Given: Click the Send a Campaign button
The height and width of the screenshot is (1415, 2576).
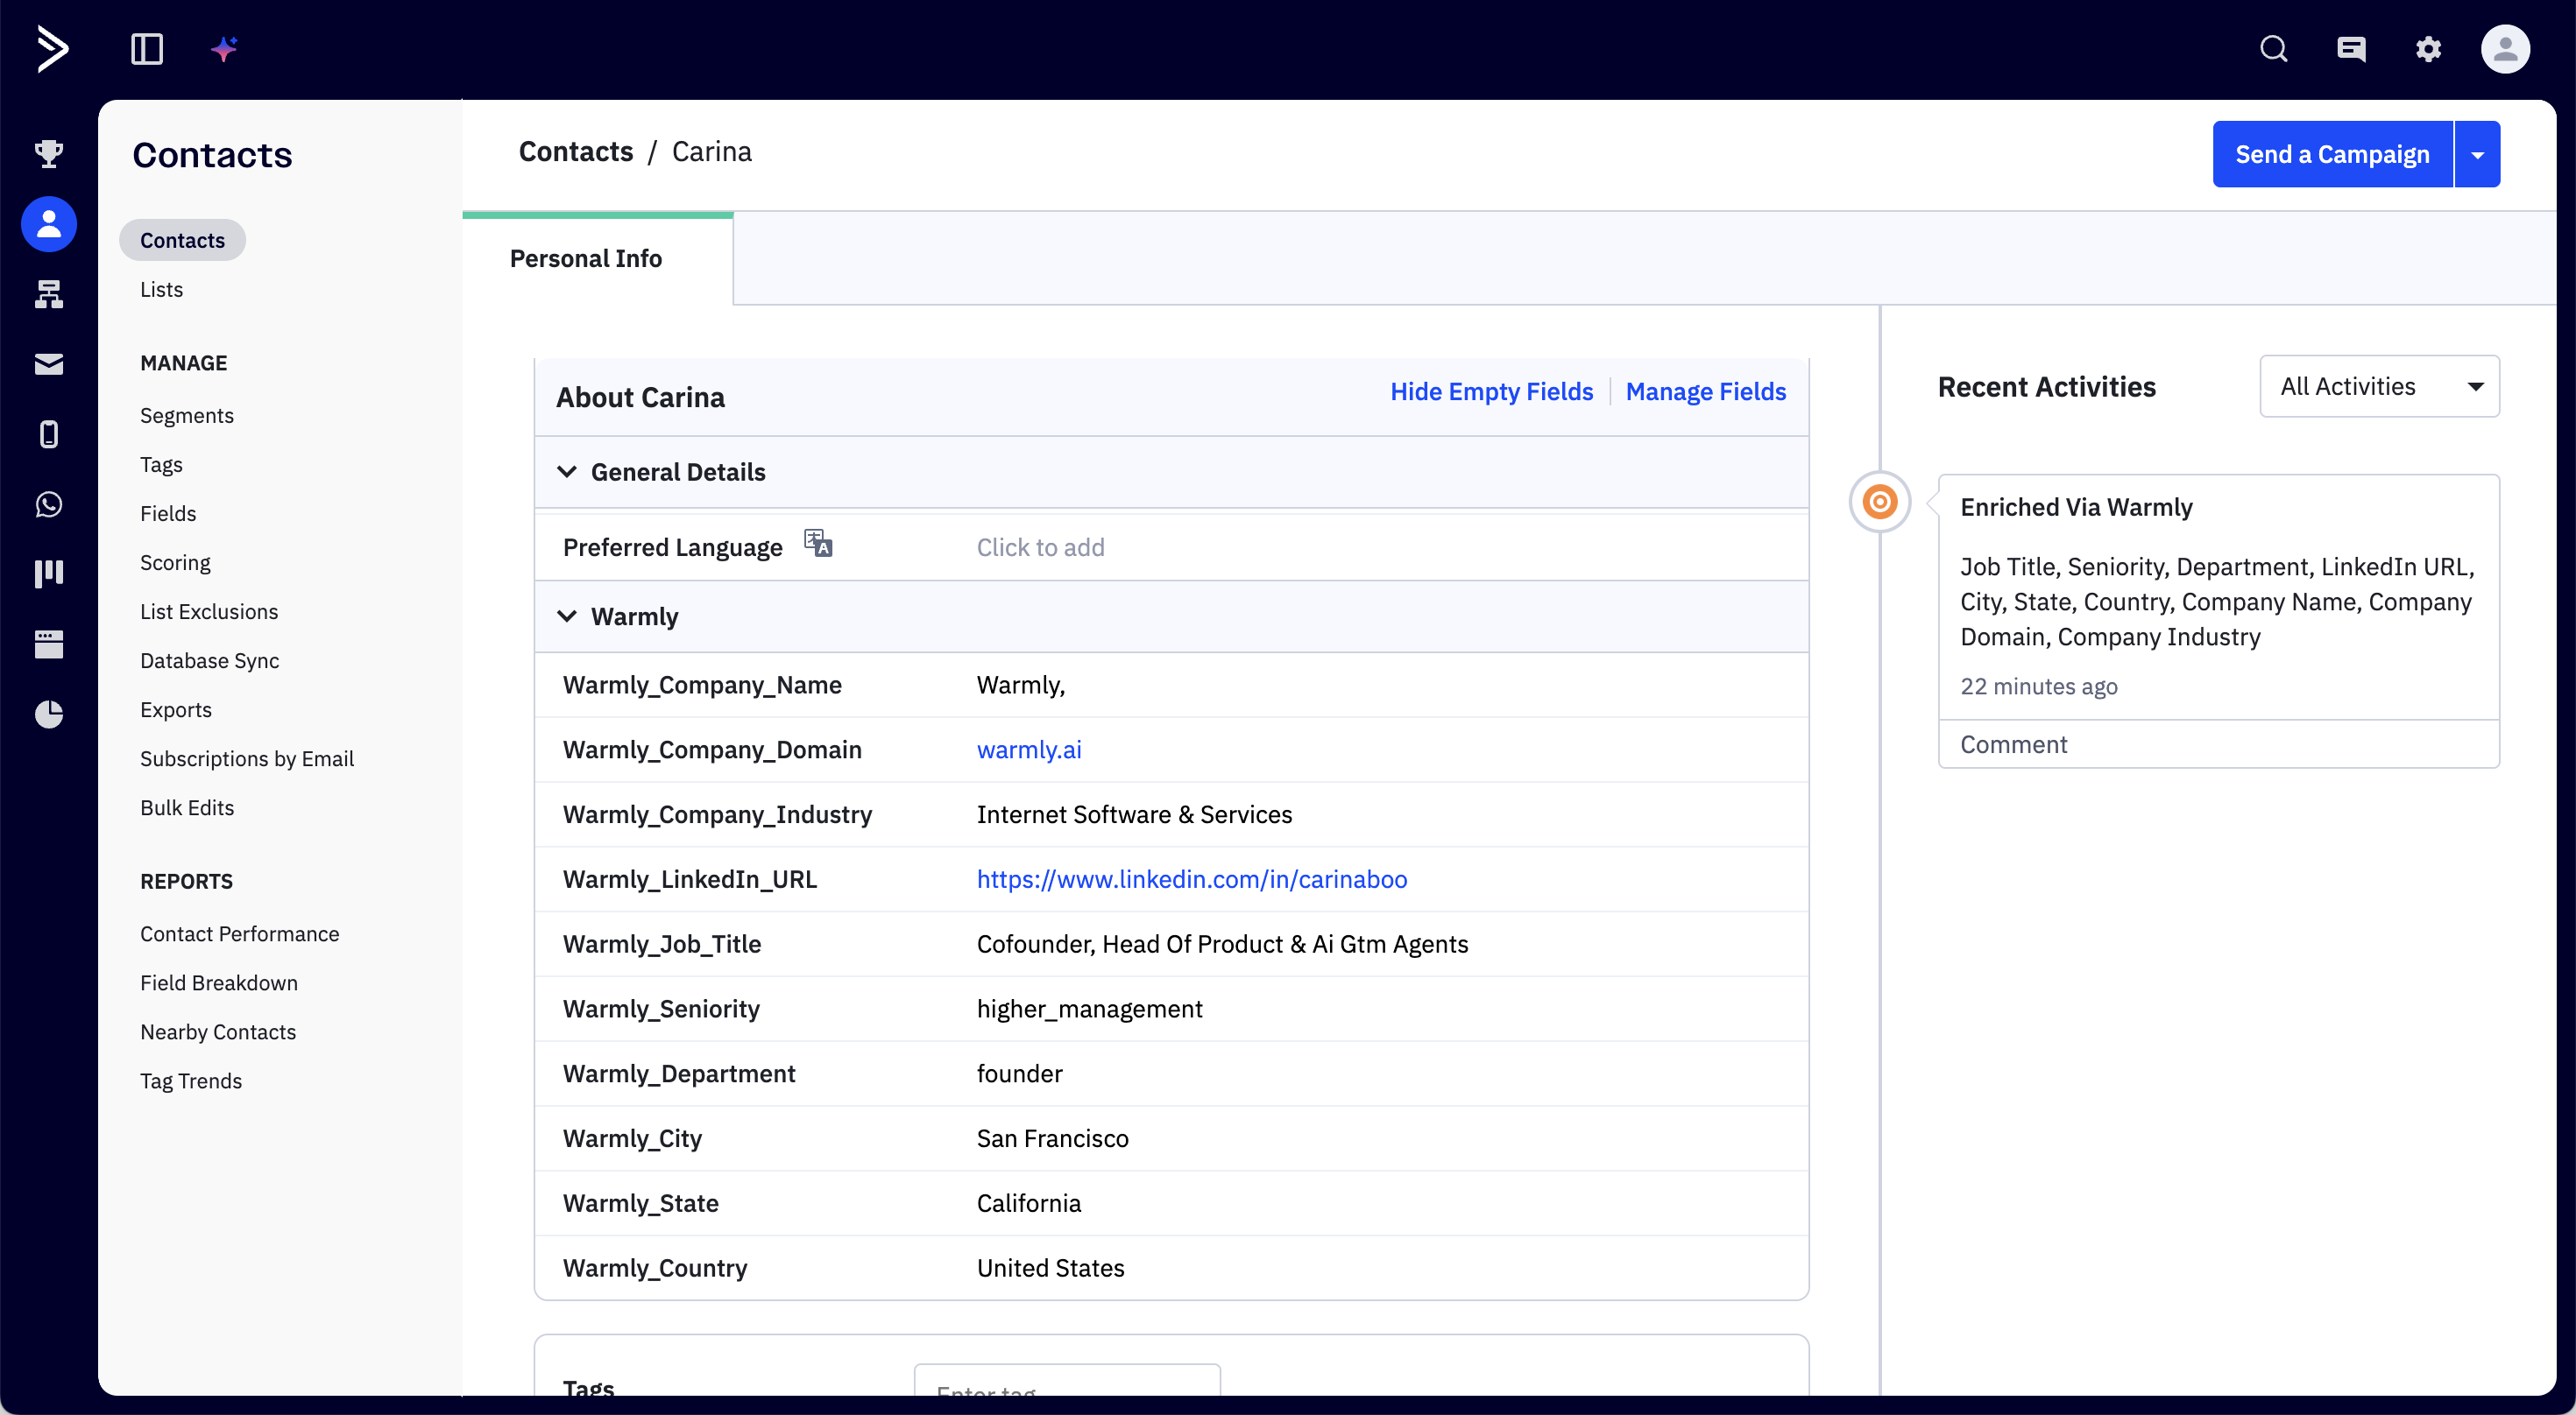Looking at the screenshot, I should point(2332,154).
